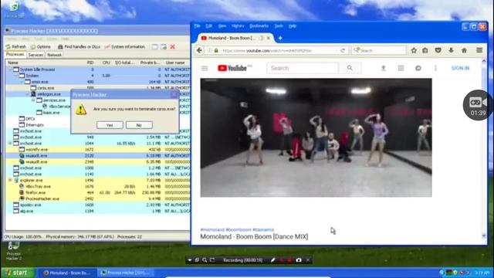
Task: Open System information in Process Hacker
Action: (x=124, y=46)
